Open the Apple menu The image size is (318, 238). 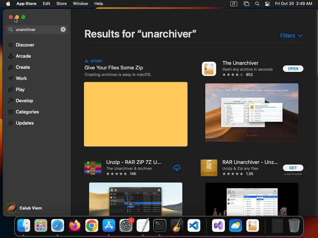pyautogui.click(x=8, y=3)
